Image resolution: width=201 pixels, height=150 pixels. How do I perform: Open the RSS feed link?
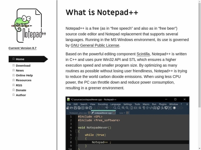tap(19, 85)
